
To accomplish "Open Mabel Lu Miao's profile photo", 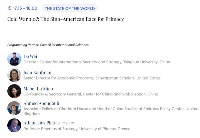I will (x=14, y=91).
